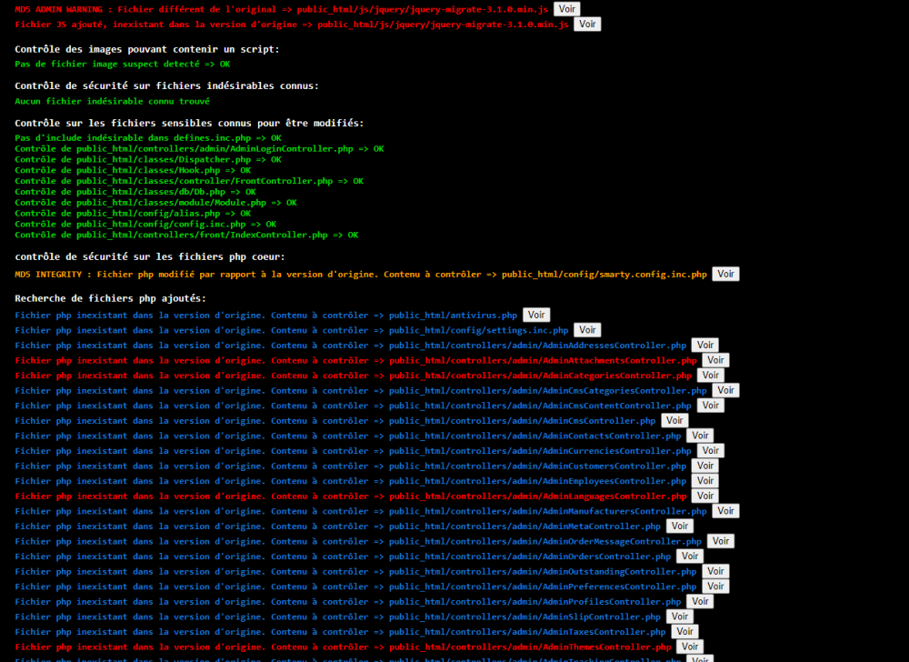Click Voir beside AdminProfilesController.php
This screenshot has height=662, width=909.
coord(700,601)
